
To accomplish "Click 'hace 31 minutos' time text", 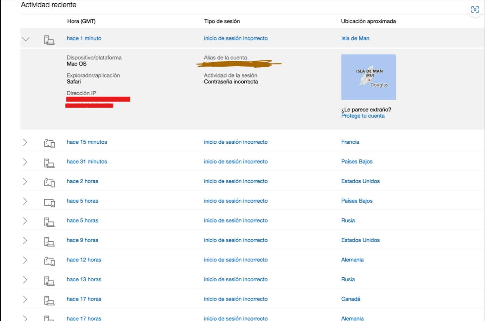I will [x=87, y=162].
